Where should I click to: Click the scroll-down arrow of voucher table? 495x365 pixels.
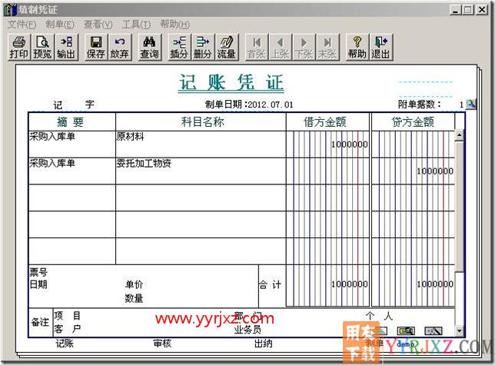pos(460,330)
